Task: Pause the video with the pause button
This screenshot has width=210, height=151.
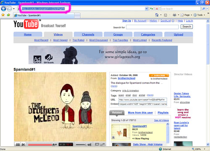Action: (18, 144)
